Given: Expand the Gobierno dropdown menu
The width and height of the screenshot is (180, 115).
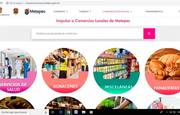Looking at the screenshot, I should point(61,11).
